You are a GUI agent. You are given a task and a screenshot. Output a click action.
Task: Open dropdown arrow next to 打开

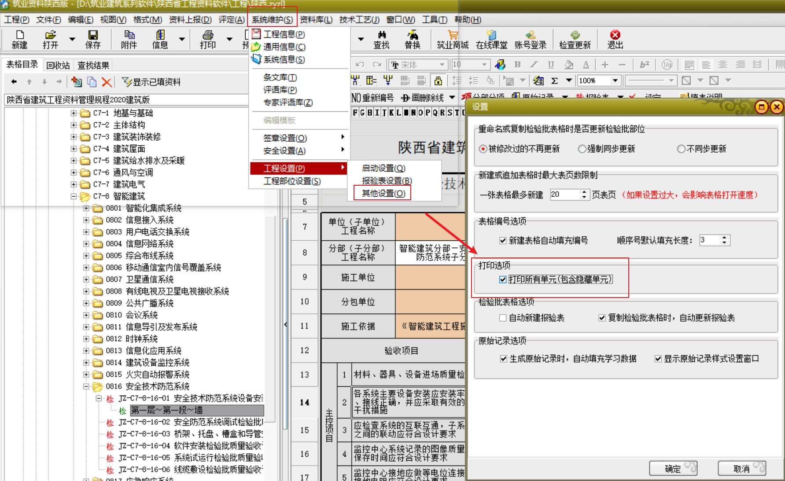72,39
